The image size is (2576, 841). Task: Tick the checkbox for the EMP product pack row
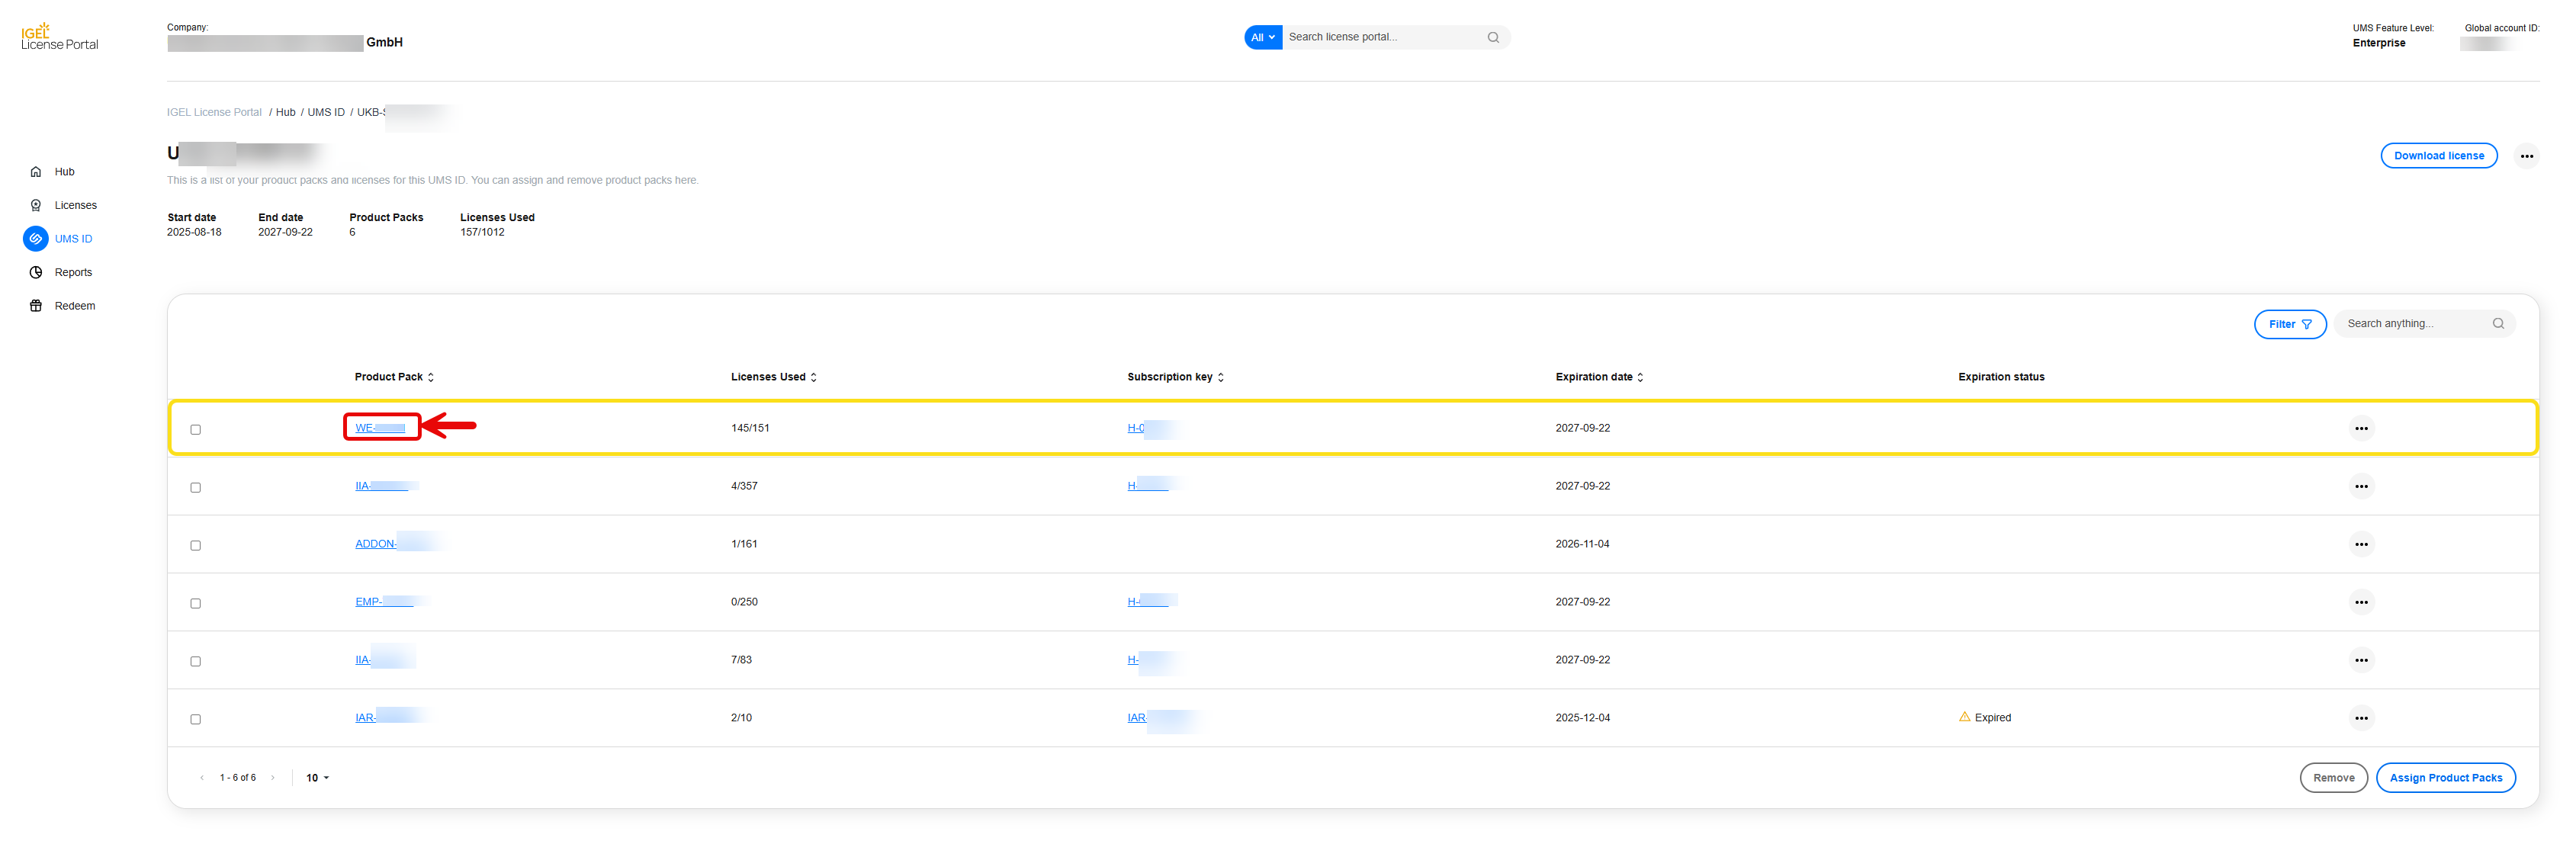(x=196, y=604)
